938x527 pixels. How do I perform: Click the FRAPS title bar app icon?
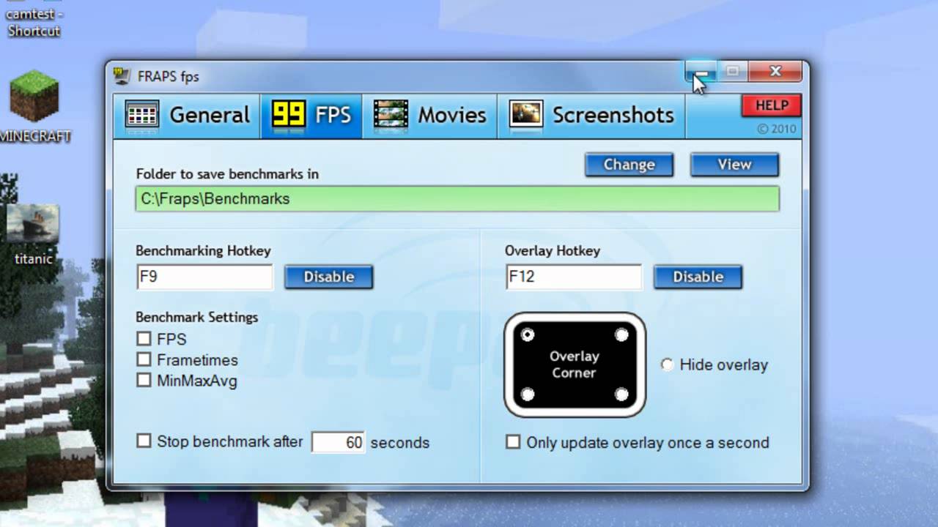pos(122,75)
